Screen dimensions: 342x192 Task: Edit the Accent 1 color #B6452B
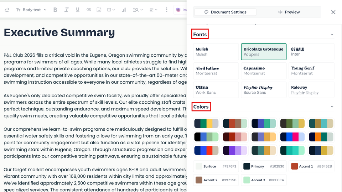click(x=311, y=166)
